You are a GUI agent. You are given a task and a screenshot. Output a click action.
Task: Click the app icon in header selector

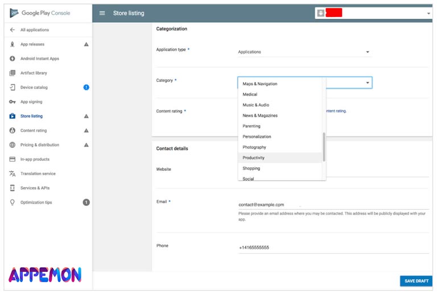[321, 13]
